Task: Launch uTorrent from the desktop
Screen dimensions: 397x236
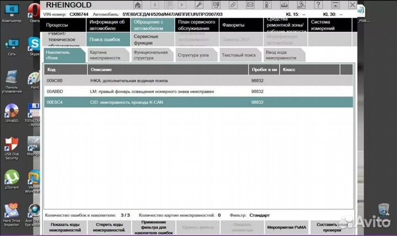Action: [x=12, y=179]
